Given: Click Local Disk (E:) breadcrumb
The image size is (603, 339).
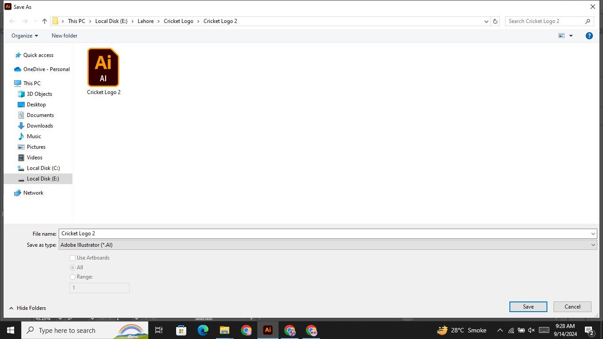Looking at the screenshot, I should pos(111,21).
